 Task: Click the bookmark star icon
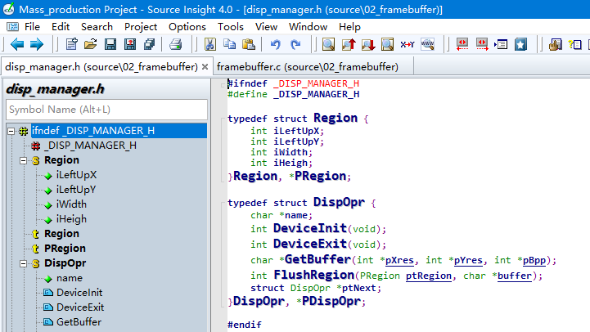coord(520,44)
